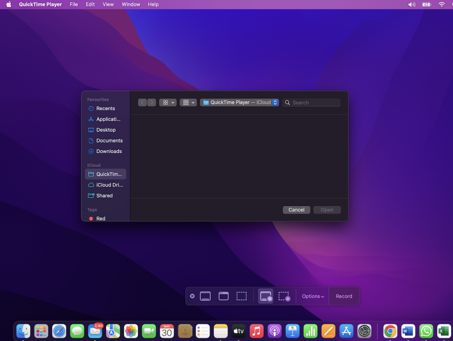
Task: Open the View menu
Action: [108, 4]
